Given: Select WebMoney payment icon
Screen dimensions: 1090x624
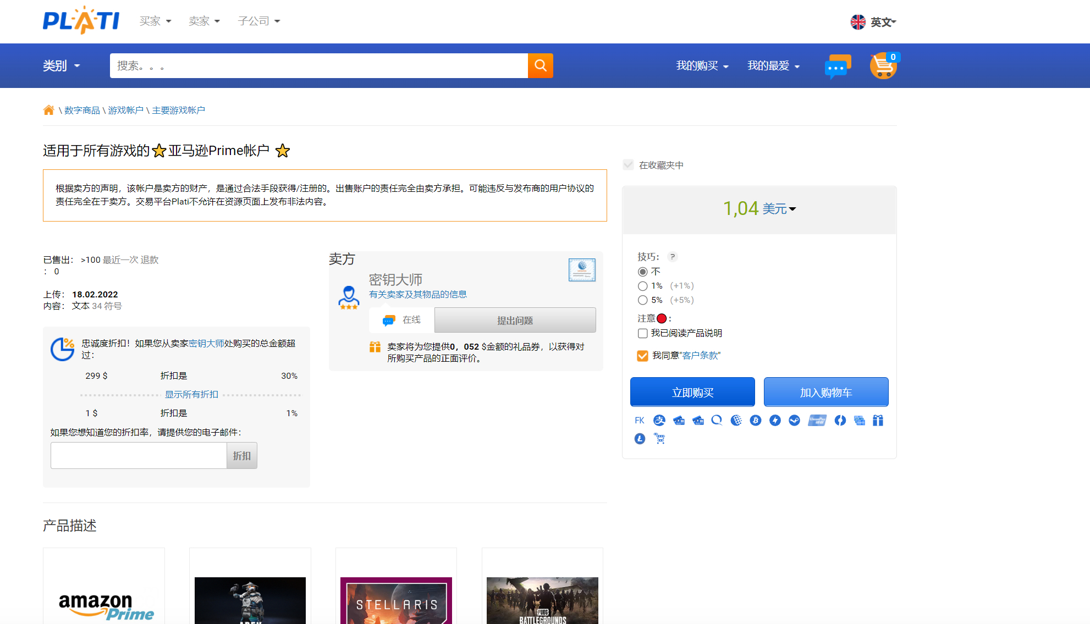Looking at the screenshot, I should coord(736,421).
